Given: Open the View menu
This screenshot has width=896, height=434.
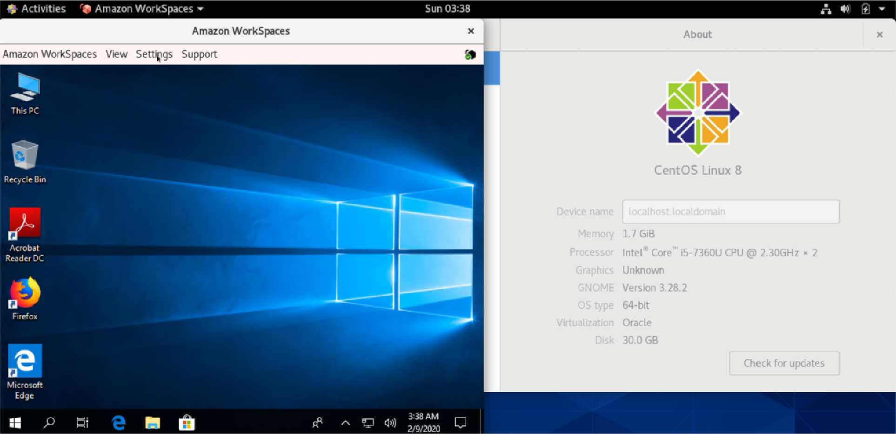Looking at the screenshot, I should 116,54.
